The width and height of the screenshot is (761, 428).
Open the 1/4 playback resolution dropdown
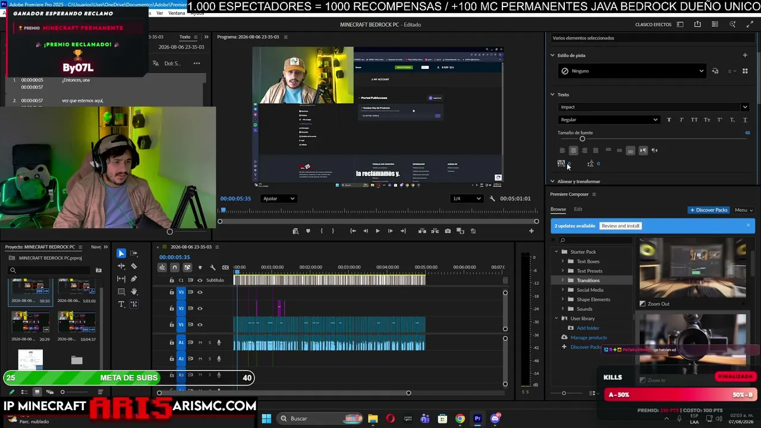466,199
